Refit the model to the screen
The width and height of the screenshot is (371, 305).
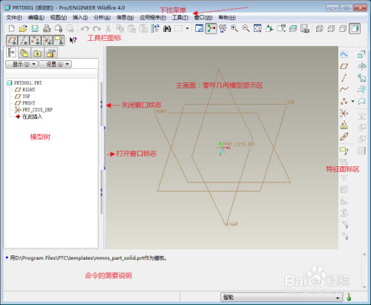pos(257,28)
